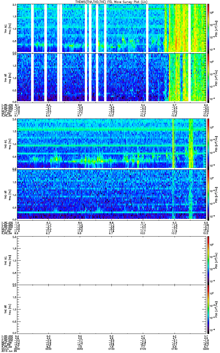The width and height of the screenshot is (220, 353).
Task: Click the 'THA BL' y-axis label
Action: tap(6, 28)
